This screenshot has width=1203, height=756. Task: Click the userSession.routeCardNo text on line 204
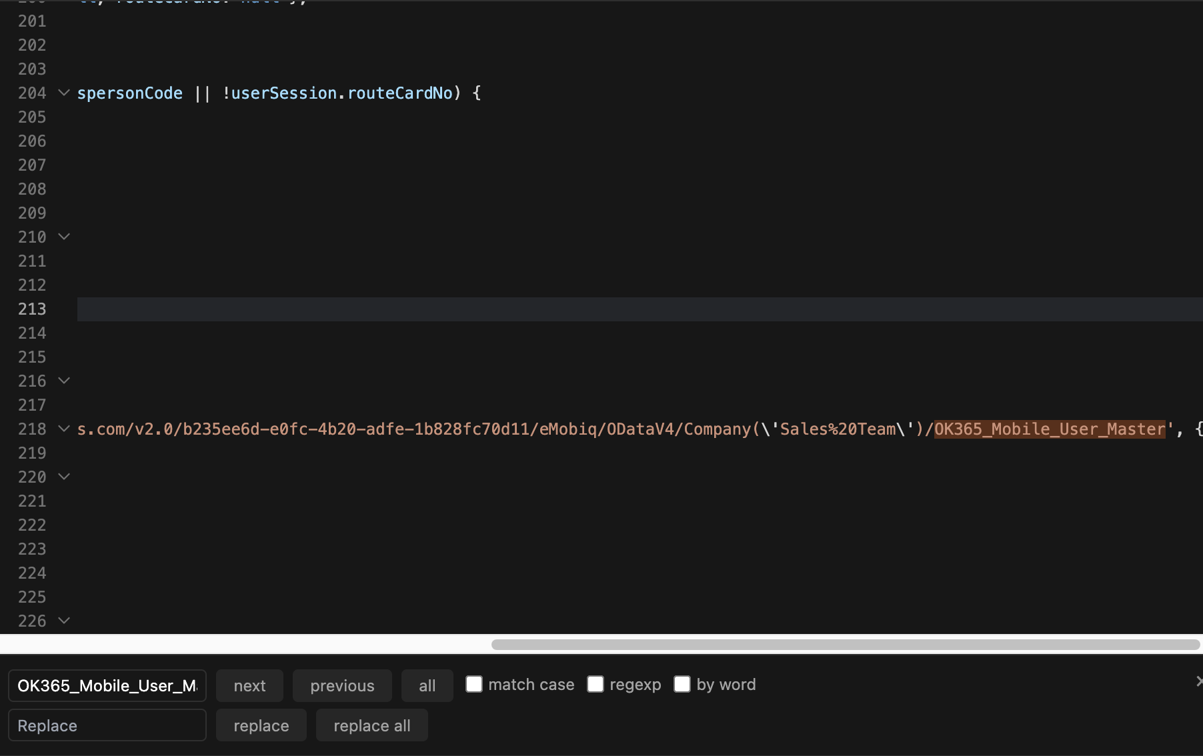tap(341, 93)
